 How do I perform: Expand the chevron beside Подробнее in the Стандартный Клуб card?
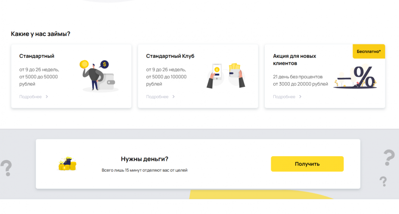(174, 97)
